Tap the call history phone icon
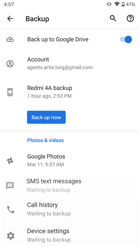 11,210
